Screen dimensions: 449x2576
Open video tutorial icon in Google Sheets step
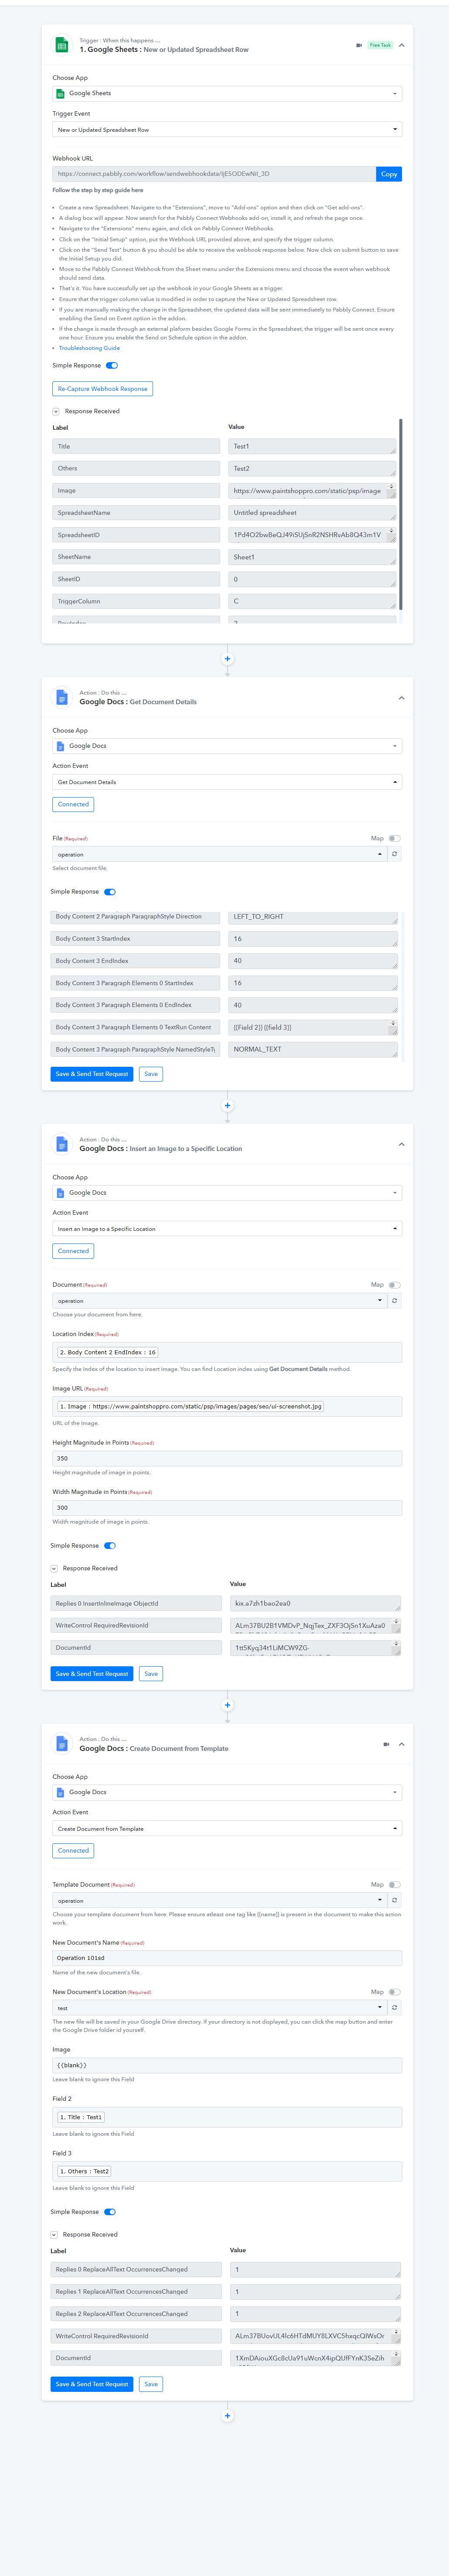tap(359, 45)
